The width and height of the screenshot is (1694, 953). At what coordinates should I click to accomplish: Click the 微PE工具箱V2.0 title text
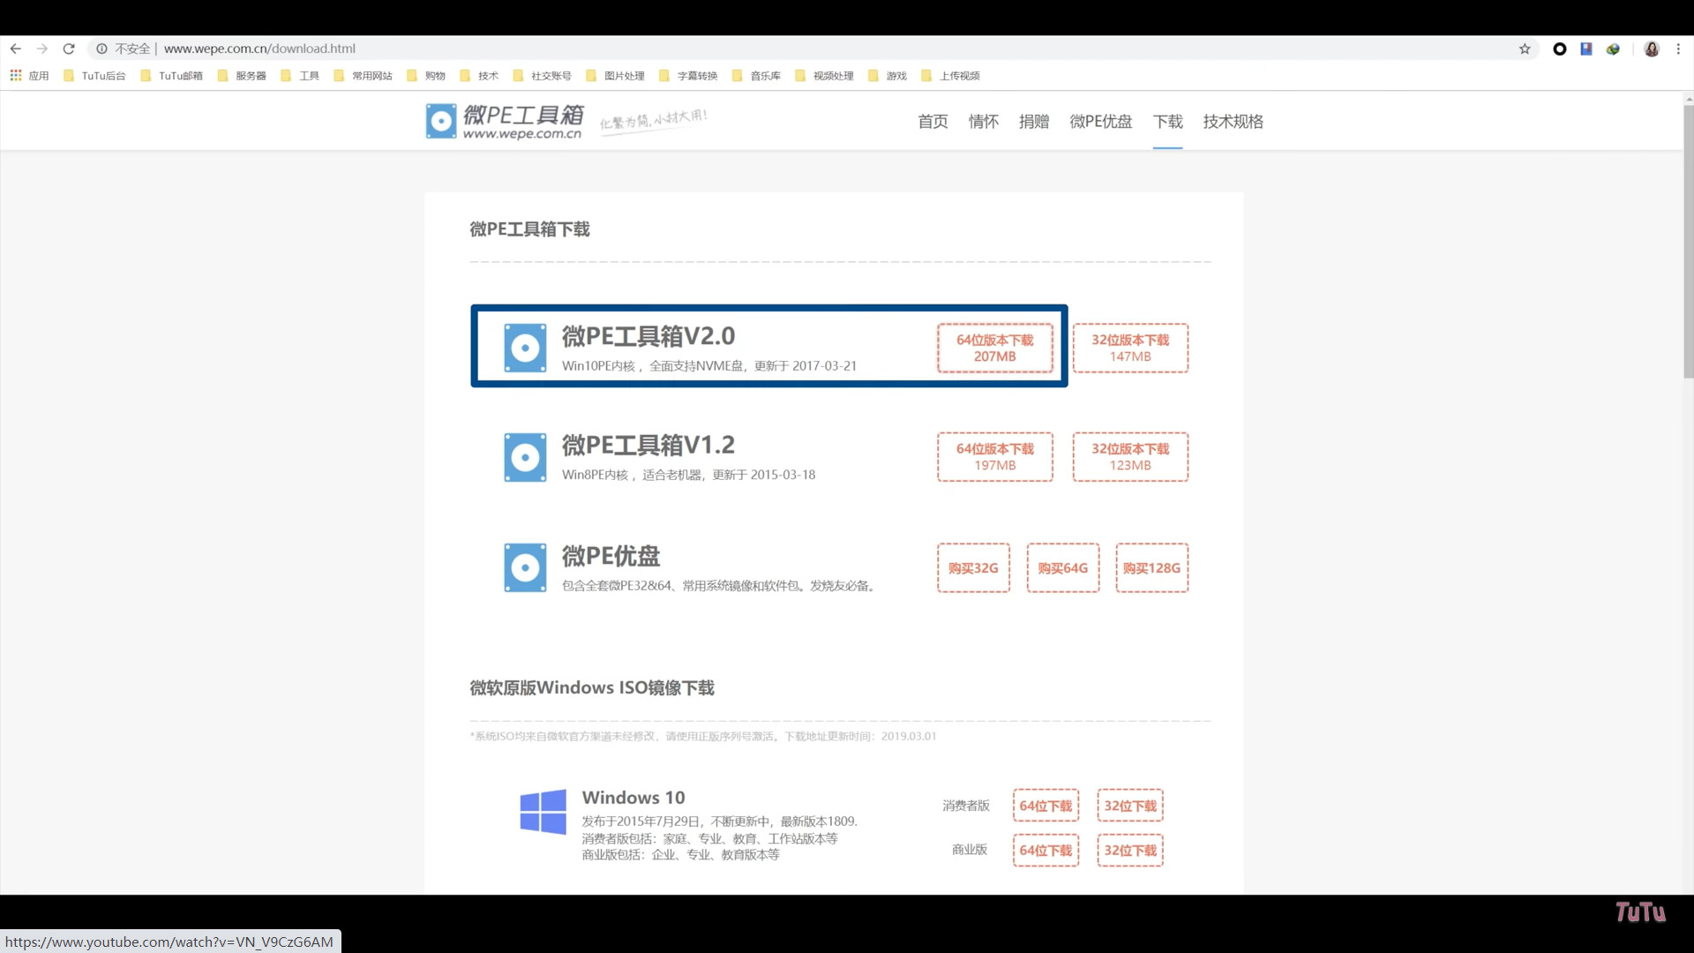click(648, 336)
